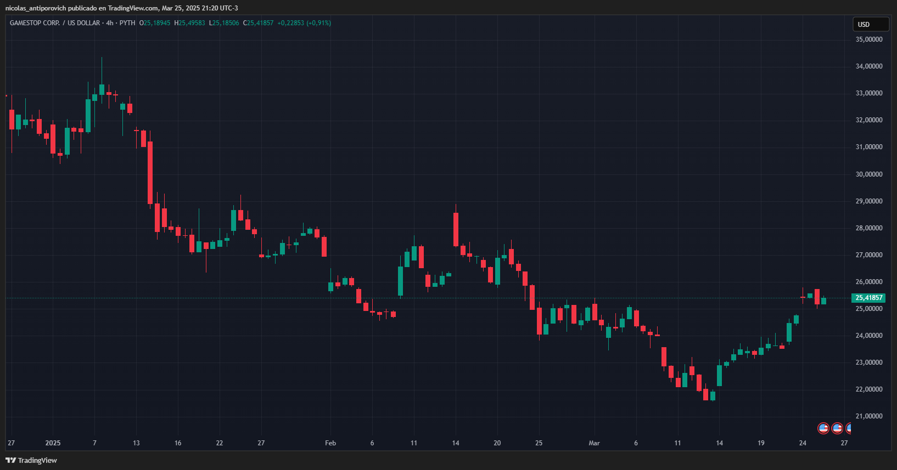Click the 23,00000 price axis label

[x=869, y=363]
